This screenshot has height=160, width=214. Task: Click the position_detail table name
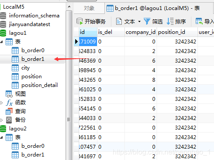tap(40, 85)
